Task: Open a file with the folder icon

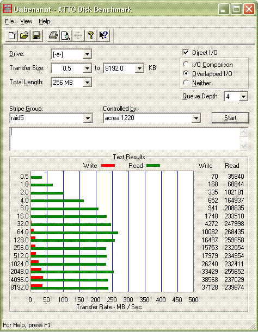Action: [x=24, y=35]
